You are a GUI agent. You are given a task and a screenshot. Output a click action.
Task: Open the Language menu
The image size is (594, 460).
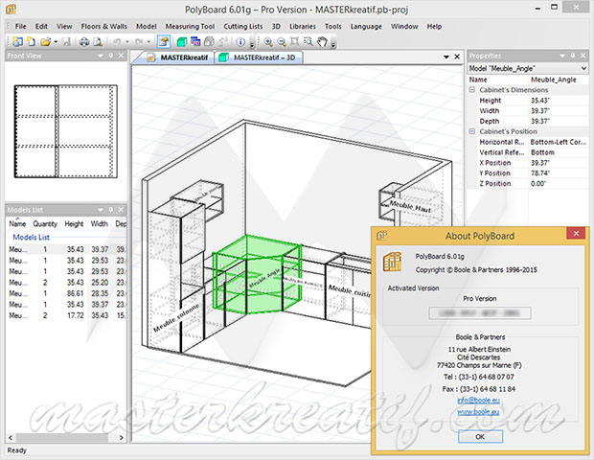(366, 27)
